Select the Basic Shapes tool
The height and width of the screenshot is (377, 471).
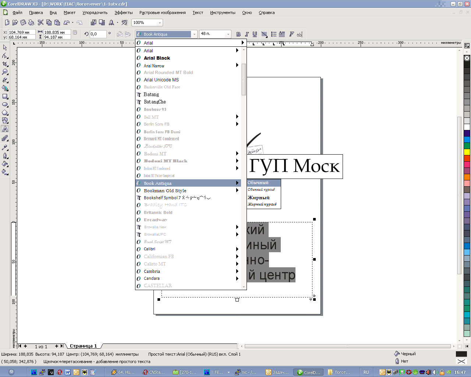(5, 120)
